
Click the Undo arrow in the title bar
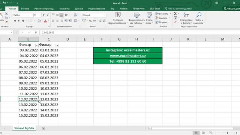coord(4,3)
